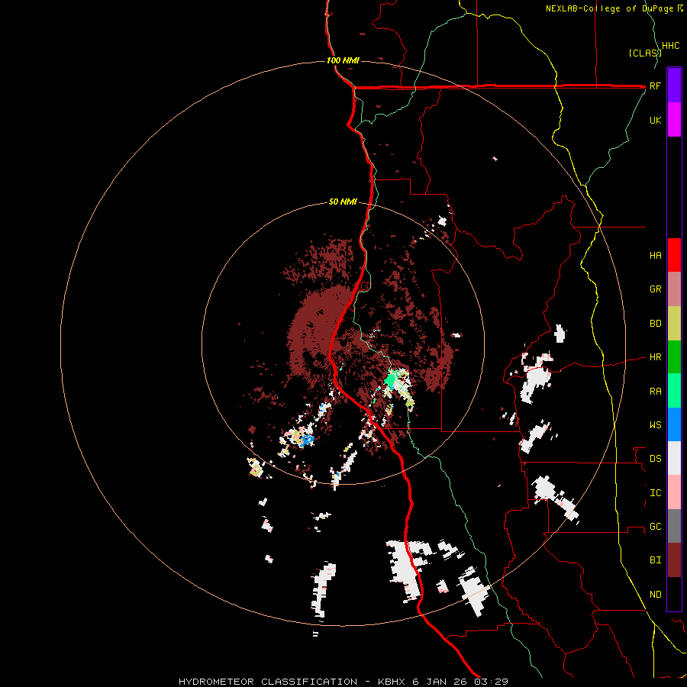Click the 50 NMI range ring label

343,202
